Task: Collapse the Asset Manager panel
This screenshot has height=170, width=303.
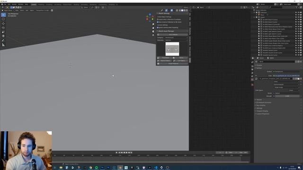Action: (158, 31)
